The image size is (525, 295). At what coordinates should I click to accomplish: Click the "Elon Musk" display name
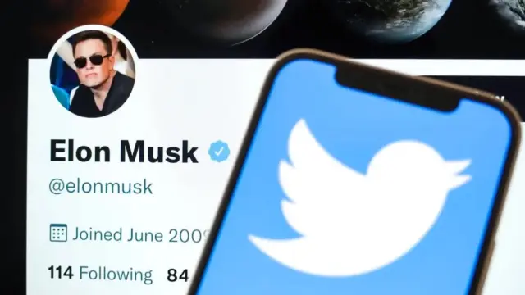pos(124,152)
